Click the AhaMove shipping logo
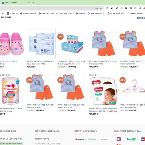The height and width of the screenshot is (145, 145). tap(79, 139)
